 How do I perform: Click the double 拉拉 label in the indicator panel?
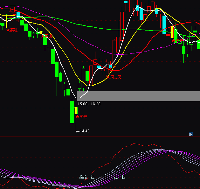click(83, 177)
